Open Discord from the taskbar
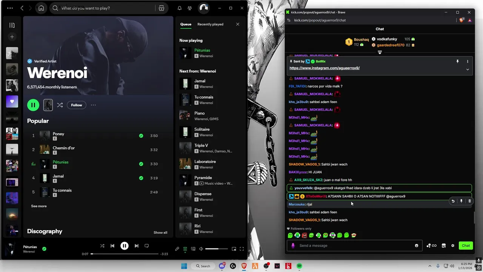 coord(222,266)
